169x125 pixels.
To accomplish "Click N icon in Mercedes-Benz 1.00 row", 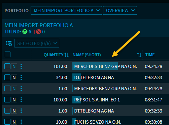I will coord(14,89).
